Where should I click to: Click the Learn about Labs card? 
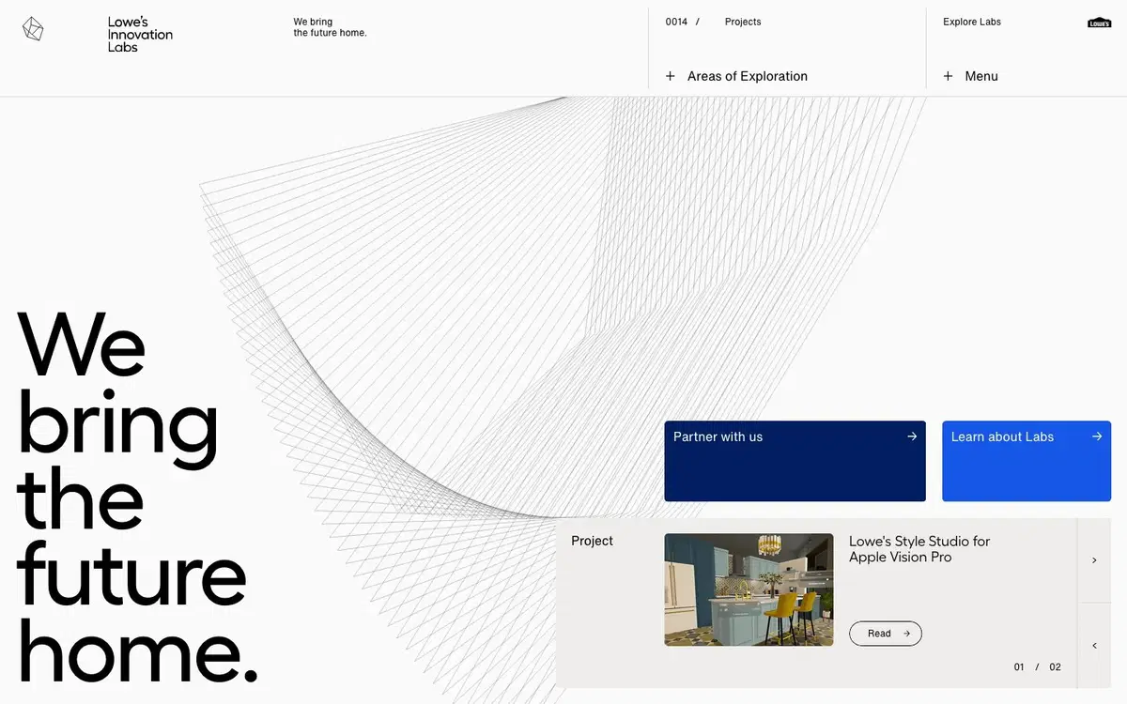point(1027,461)
